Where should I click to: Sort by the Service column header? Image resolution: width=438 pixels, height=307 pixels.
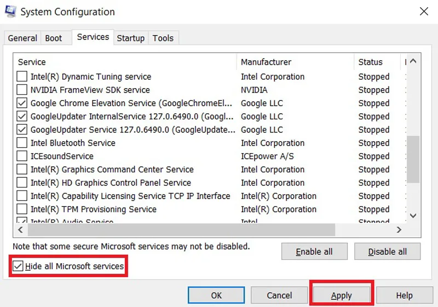click(x=125, y=62)
